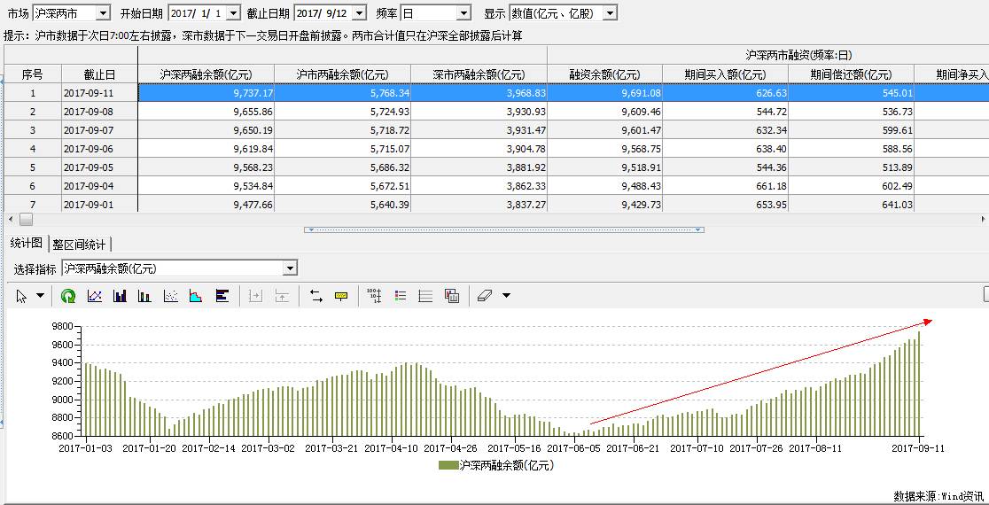Click the 602.49 cell

851,186
